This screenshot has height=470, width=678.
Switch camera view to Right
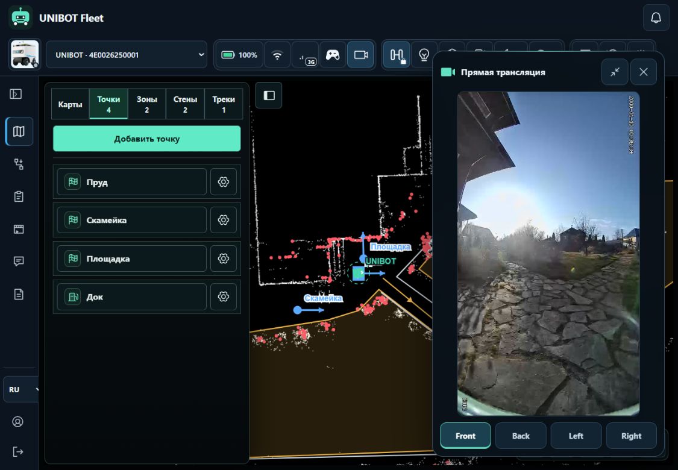click(632, 436)
